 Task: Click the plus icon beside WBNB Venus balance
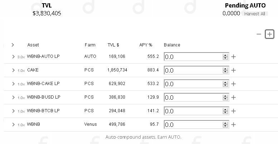[234, 125]
